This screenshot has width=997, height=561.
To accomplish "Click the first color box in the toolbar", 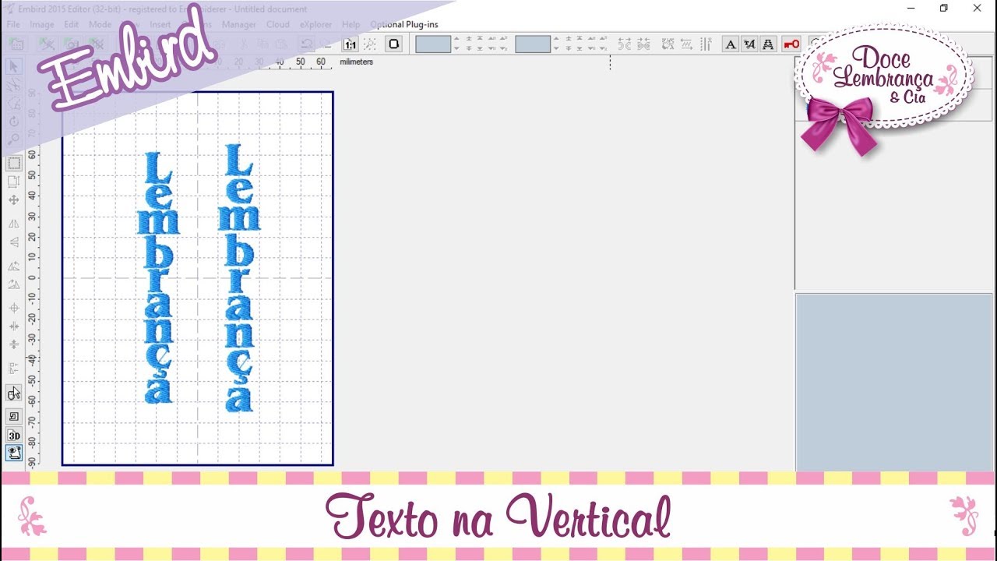I will click(433, 44).
